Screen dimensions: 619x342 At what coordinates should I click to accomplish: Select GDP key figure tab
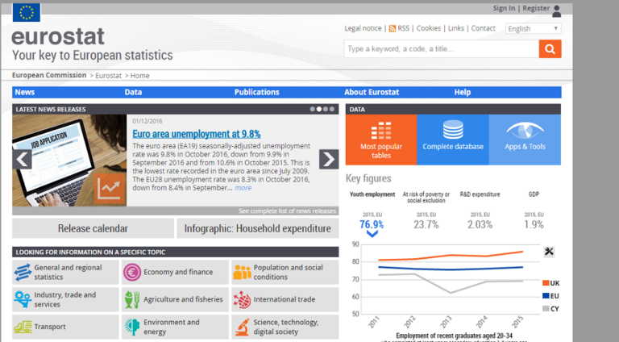pos(534,194)
